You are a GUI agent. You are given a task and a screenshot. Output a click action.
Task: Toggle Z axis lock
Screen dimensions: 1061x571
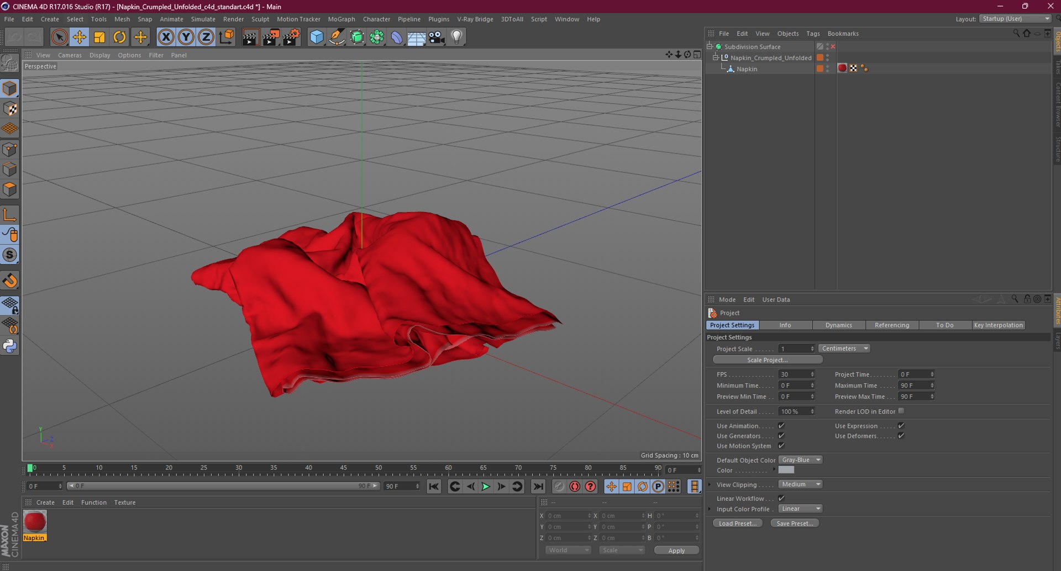tap(206, 37)
